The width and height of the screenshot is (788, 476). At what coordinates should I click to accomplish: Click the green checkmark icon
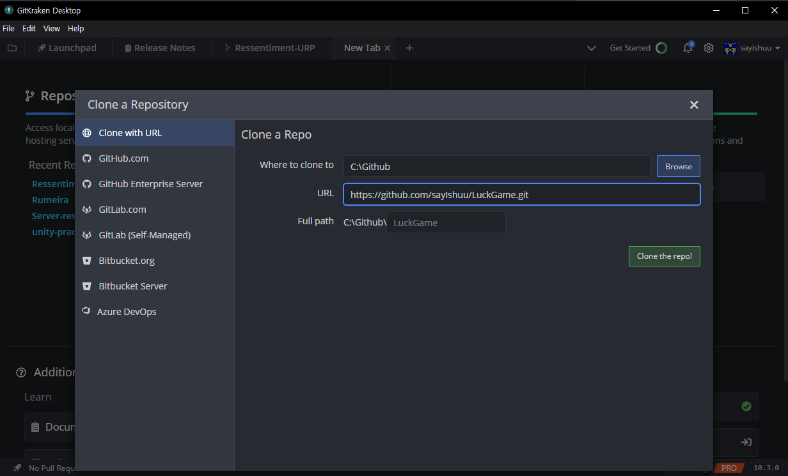[x=746, y=406]
